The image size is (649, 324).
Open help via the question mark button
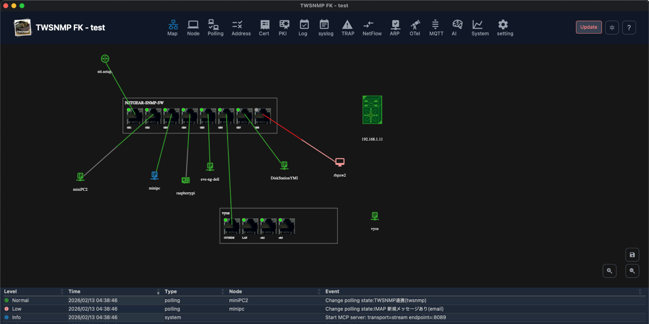click(629, 27)
